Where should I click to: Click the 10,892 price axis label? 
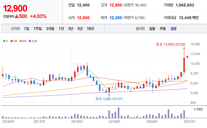click(x=195, y=64)
